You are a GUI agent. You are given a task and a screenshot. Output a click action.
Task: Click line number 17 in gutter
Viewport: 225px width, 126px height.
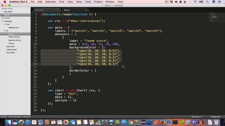[x=35, y=67]
